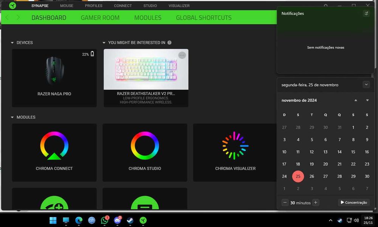Open the second green module at the bottom
Image resolution: width=378 pixels, height=227 pixels.
(x=145, y=199)
